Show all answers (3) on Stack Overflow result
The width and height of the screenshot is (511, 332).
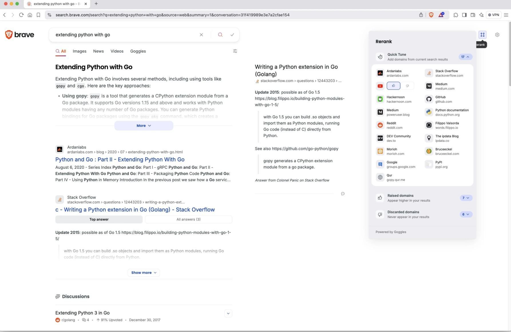(188, 219)
